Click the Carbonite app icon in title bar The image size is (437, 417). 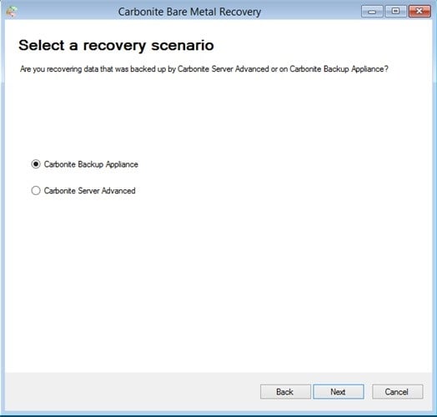pyautogui.click(x=12, y=12)
